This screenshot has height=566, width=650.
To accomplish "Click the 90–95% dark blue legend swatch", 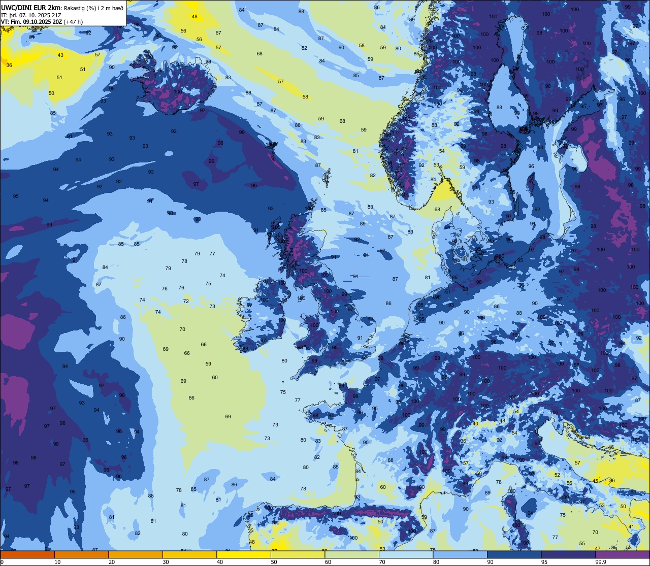I will [514, 555].
